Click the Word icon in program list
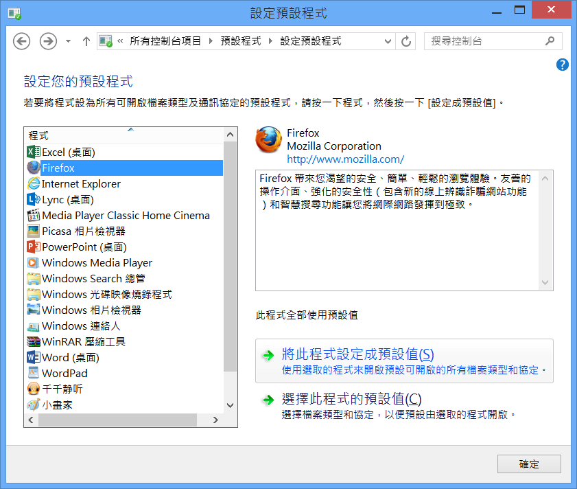The width and height of the screenshot is (577, 489). point(34,357)
